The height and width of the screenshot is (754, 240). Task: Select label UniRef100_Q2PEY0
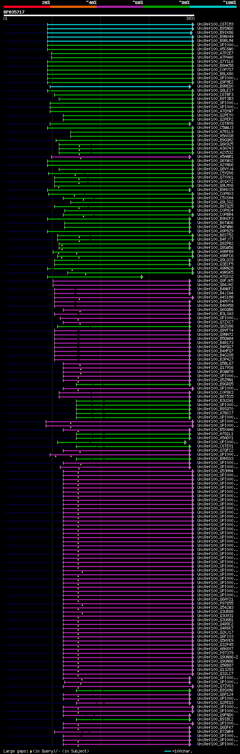215,115
